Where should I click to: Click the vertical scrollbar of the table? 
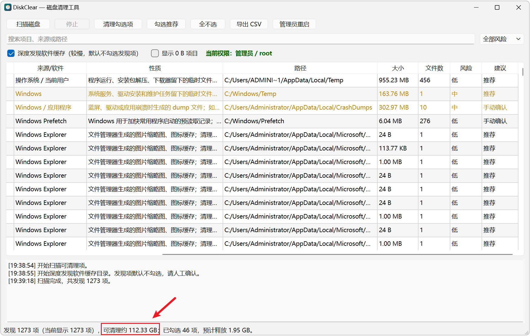523,72
